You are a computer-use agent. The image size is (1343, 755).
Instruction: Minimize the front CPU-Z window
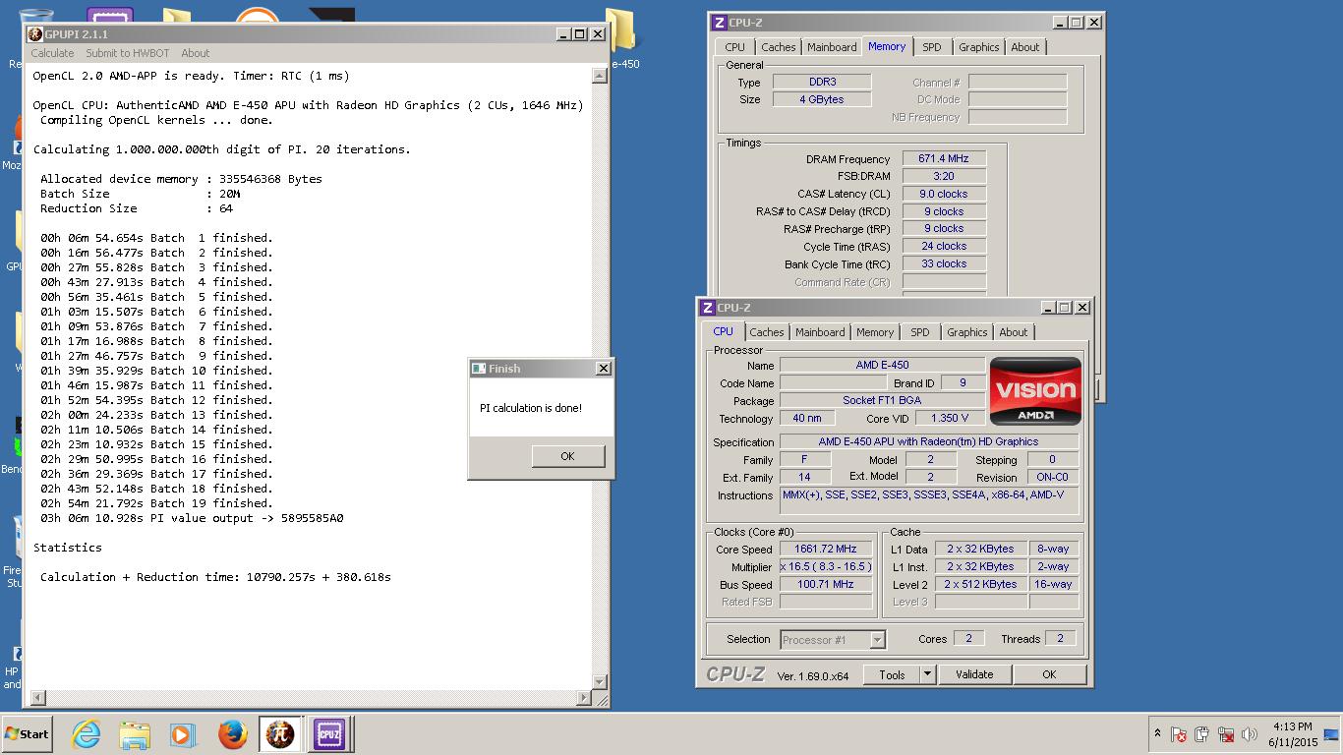pos(1048,308)
